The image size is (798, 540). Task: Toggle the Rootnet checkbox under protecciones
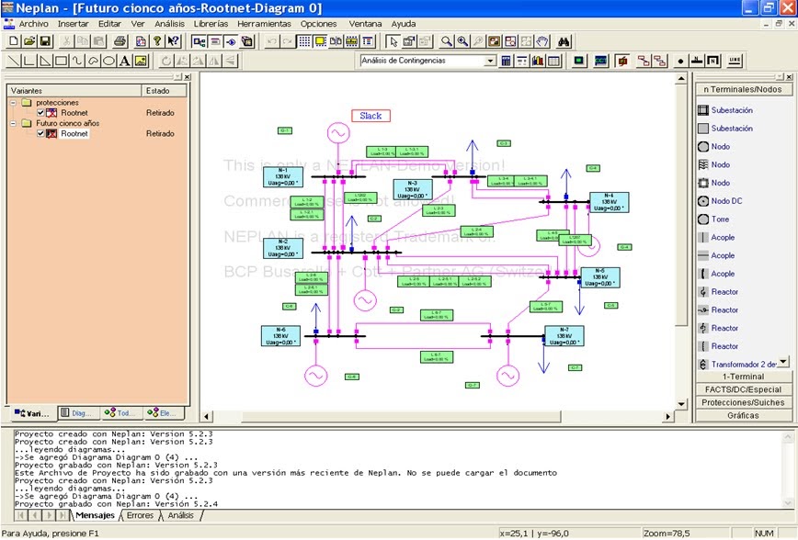pos(39,112)
